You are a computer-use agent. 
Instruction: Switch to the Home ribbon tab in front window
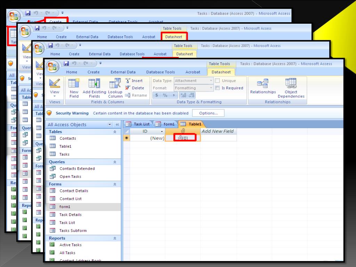coord(72,72)
